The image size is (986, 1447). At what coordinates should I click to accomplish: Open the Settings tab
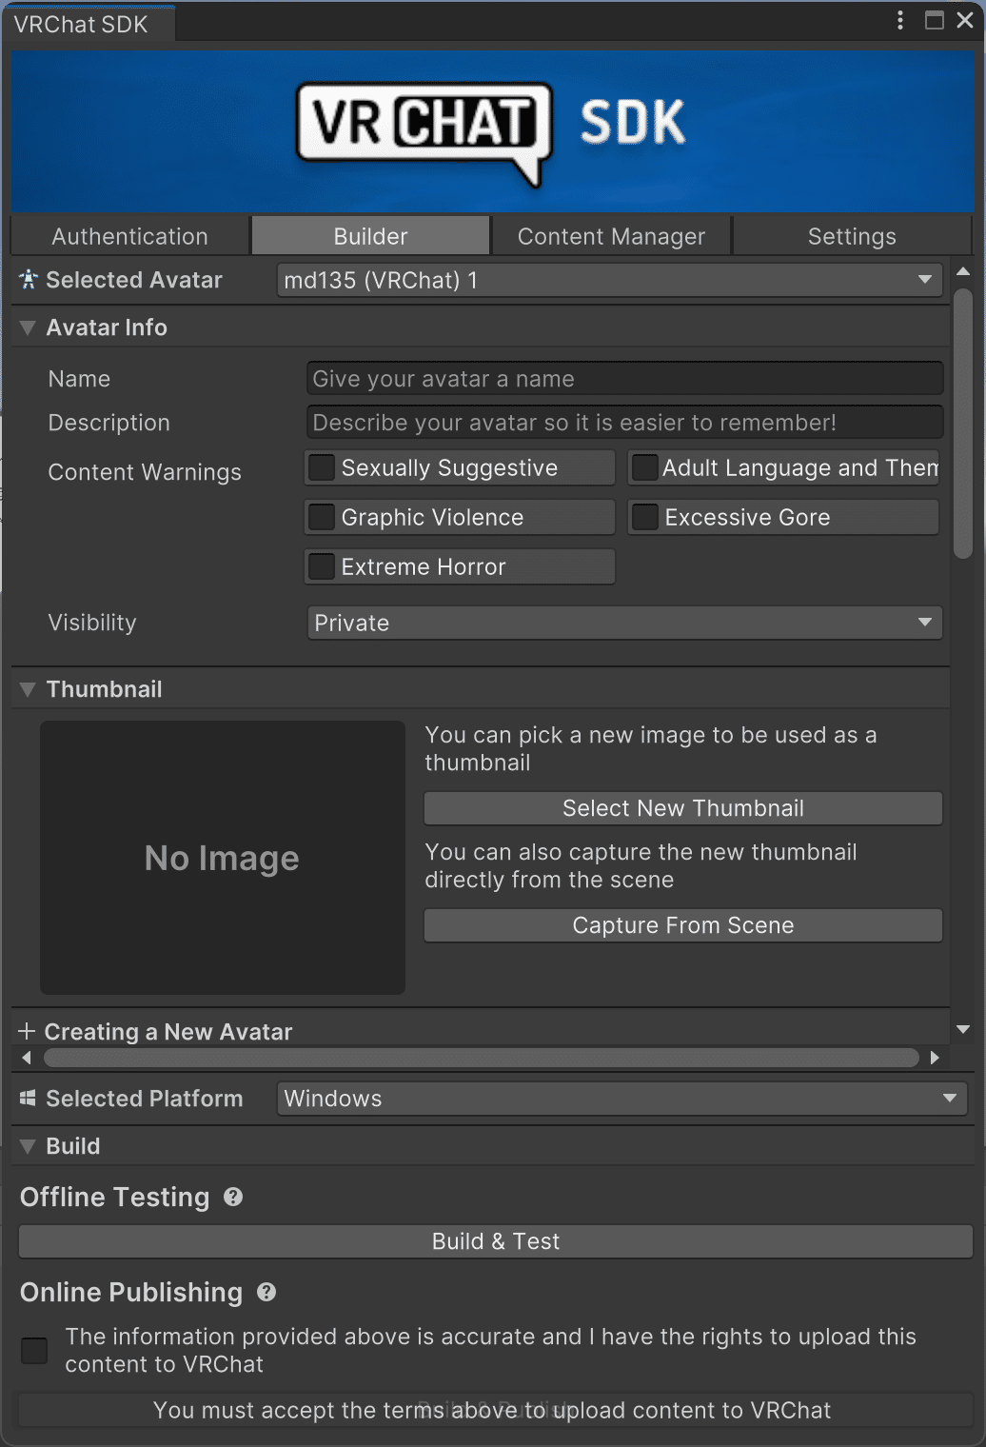pyautogui.click(x=852, y=236)
